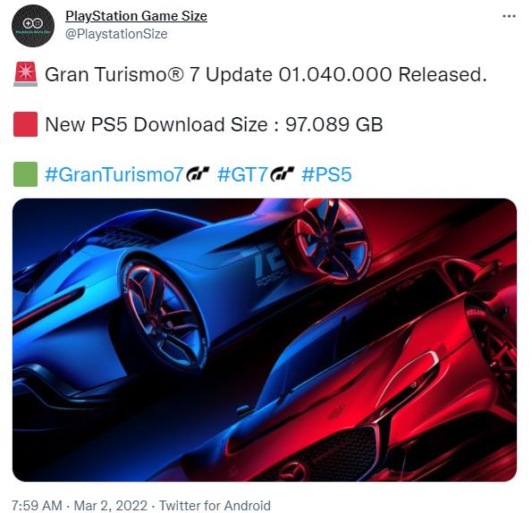Click the 97.089 GB download size text
532x513 pixels.
click(334, 124)
